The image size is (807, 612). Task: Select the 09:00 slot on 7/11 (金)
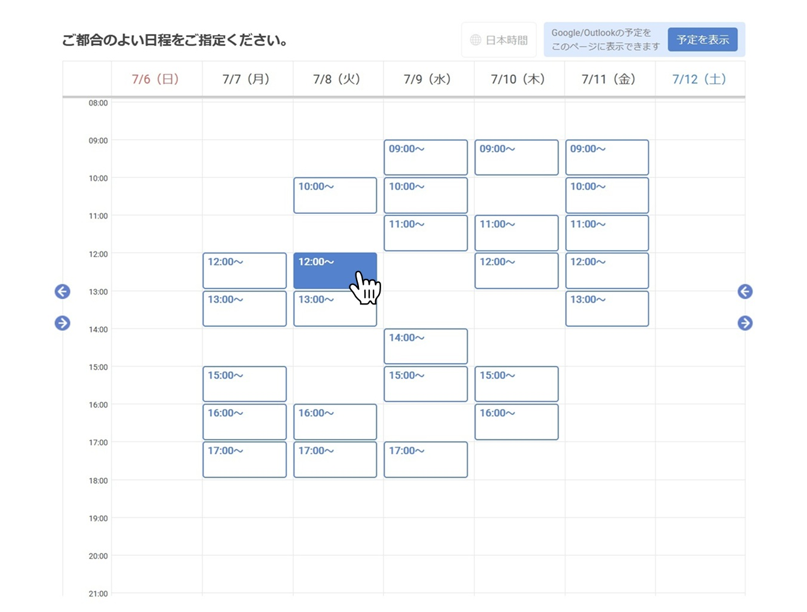point(607,158)
